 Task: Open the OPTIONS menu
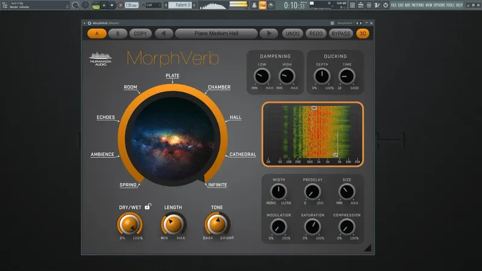pos(439,5)
